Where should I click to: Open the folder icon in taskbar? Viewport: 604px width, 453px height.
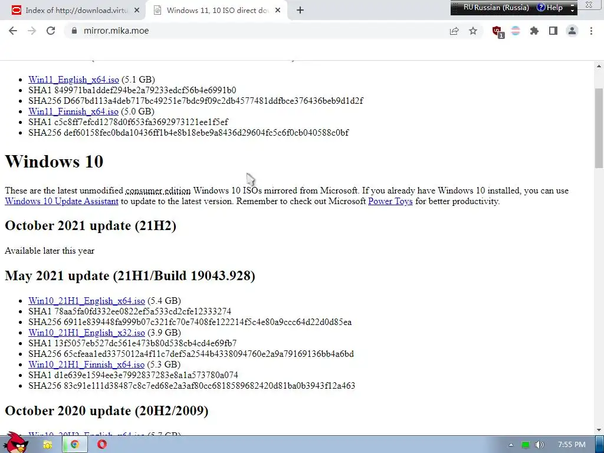(x=47, y=445)
